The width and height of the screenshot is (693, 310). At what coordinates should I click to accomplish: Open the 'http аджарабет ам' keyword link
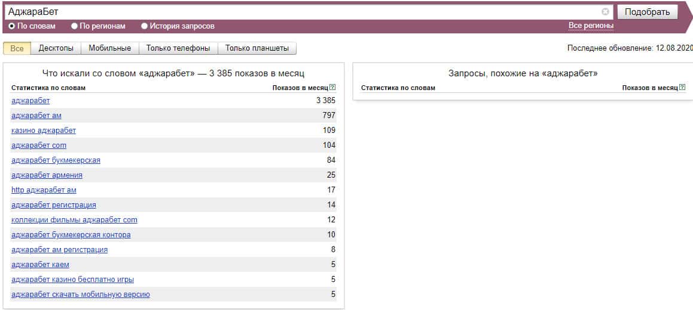pos(44,190)
